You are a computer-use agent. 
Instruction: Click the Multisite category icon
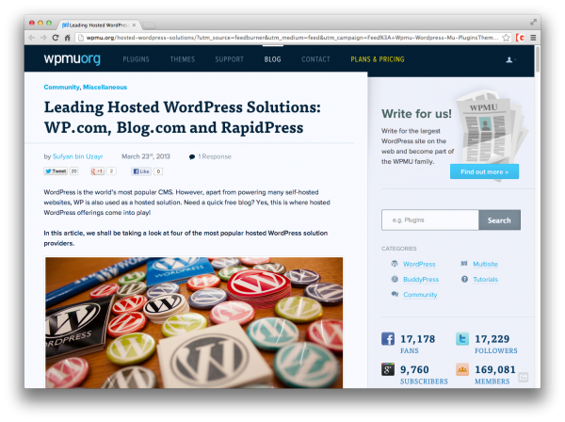(x=464, y=264)
